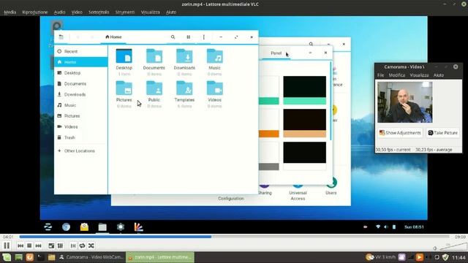The width and height of the screenshot is (468, 263).
Task: Select Pictures in the Files sidebar
Action: (x=81, y=115)
